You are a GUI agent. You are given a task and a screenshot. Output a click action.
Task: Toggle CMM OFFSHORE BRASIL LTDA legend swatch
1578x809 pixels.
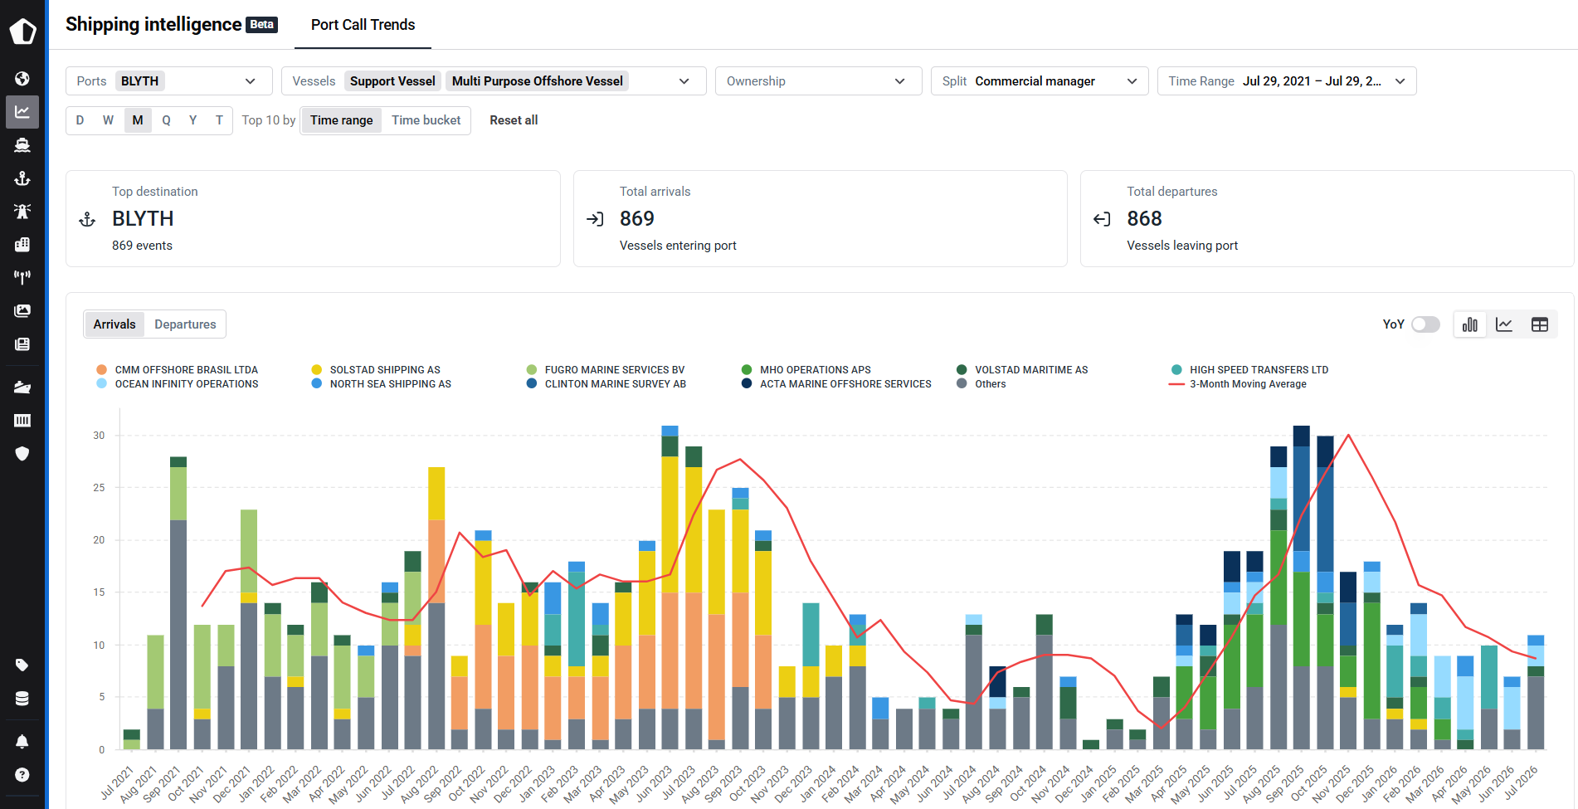pos(101,370)
